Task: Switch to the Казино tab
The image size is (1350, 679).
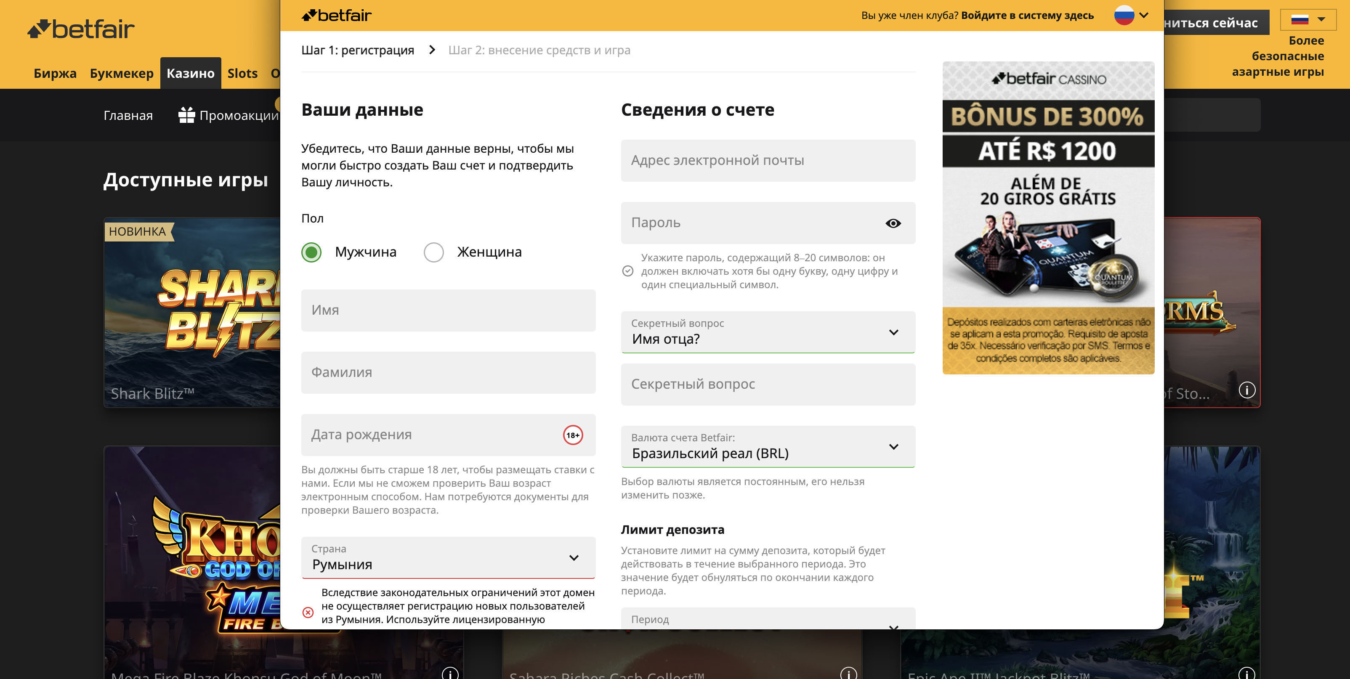Action: [x=190, y=73]
